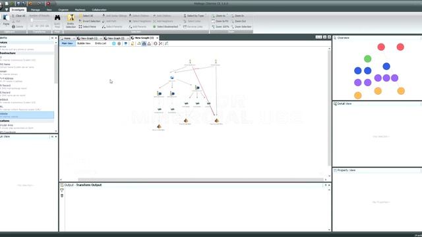The width and height of the screenshot is (422, 237).
Task: Collapse the Infrastructure palette category
Action: coord(27,53)
